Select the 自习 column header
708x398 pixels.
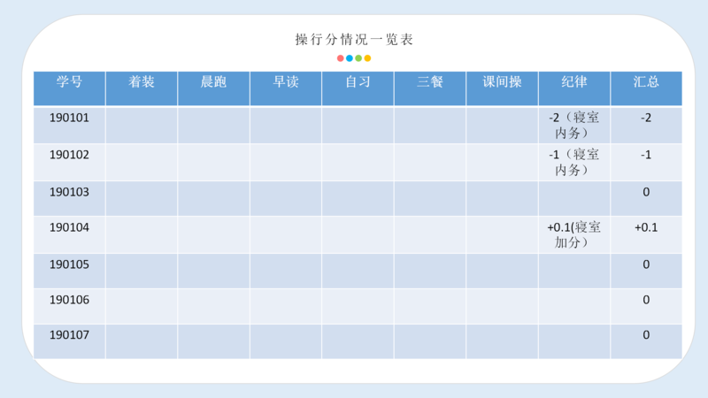[358, 88]
